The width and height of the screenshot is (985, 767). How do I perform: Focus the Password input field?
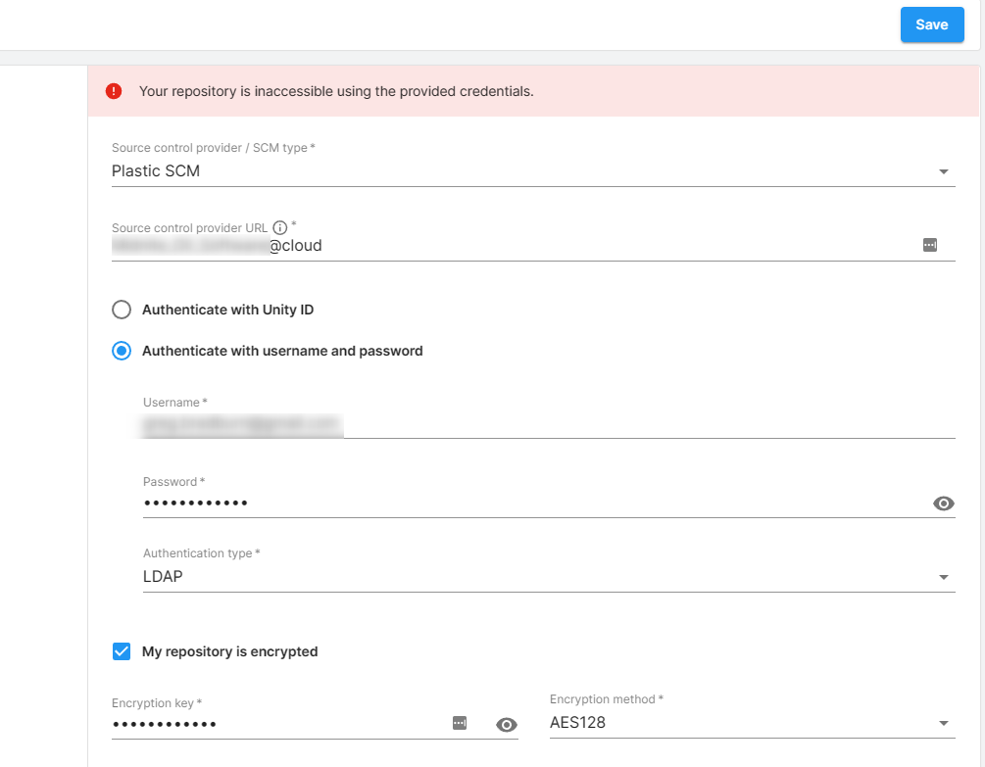(529, 503)
